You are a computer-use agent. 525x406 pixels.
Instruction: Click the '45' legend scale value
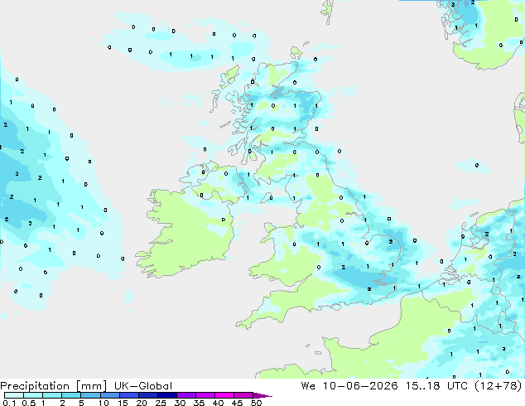click(x=237, y=403)
